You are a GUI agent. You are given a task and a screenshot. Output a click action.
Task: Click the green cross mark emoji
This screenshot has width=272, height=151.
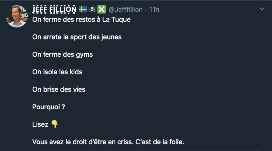click(101, 10)
